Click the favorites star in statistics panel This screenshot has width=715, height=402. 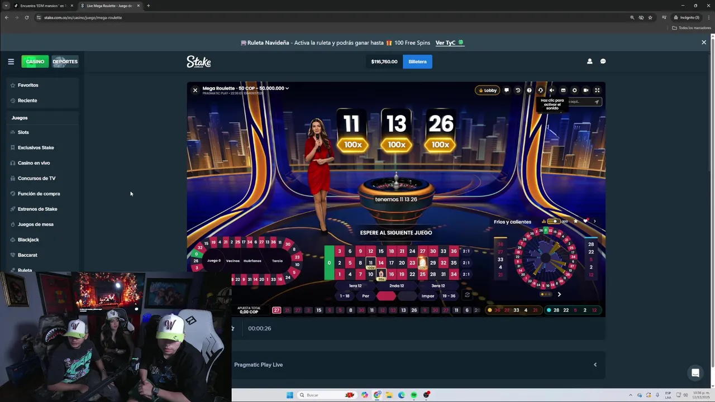[x=575, y=221]
